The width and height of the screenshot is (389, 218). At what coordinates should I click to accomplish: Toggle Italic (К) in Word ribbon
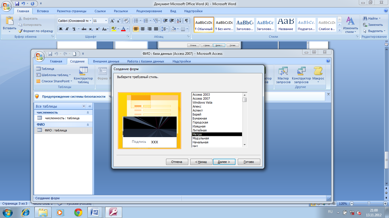pyautogui.click(x=67, y=29)
